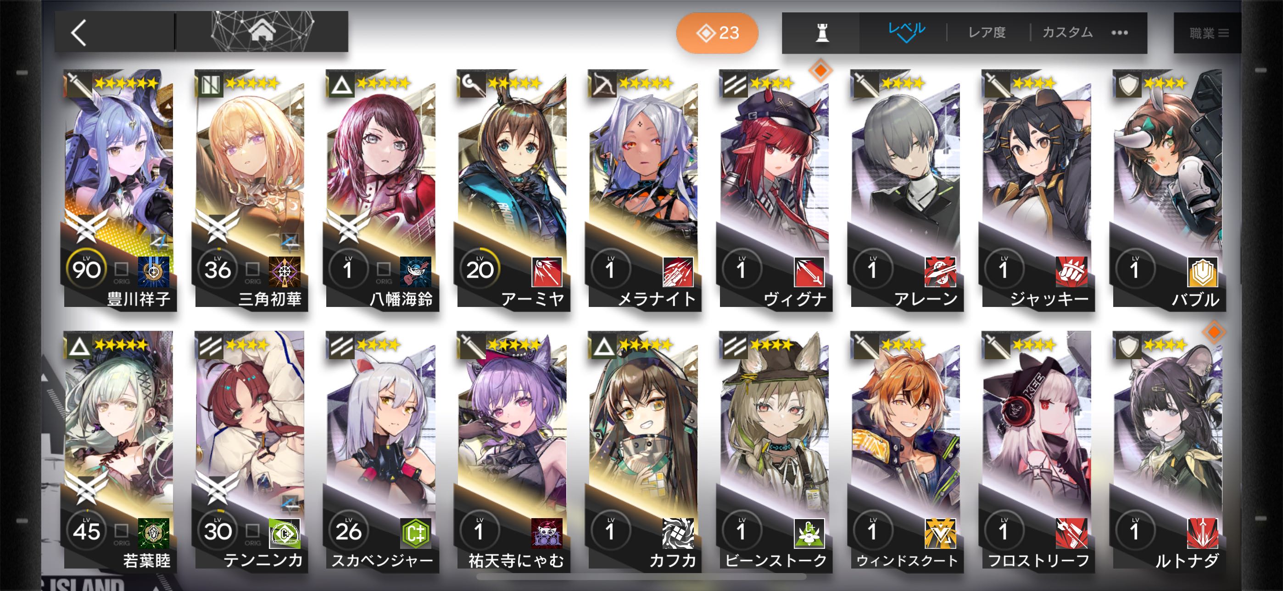Select 豊川祥子's skill icon
The image size is (1283, 591).
click(153, 272)
